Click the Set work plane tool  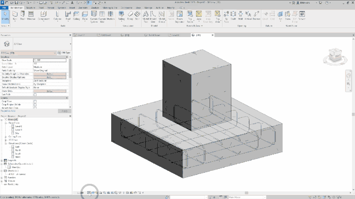(x=280, y=16)
